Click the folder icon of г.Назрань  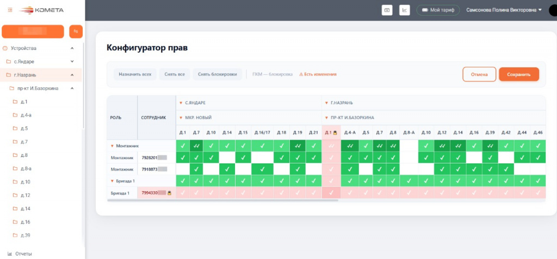click(9, 75)
